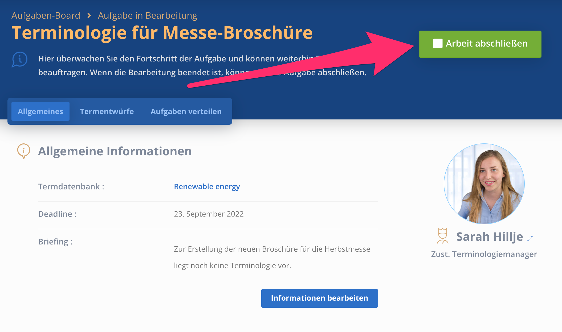The height and width of the screenshot is (332, 562).
Task: Click the Terminologie für Messe-Broschüre title
Action: 162,33
